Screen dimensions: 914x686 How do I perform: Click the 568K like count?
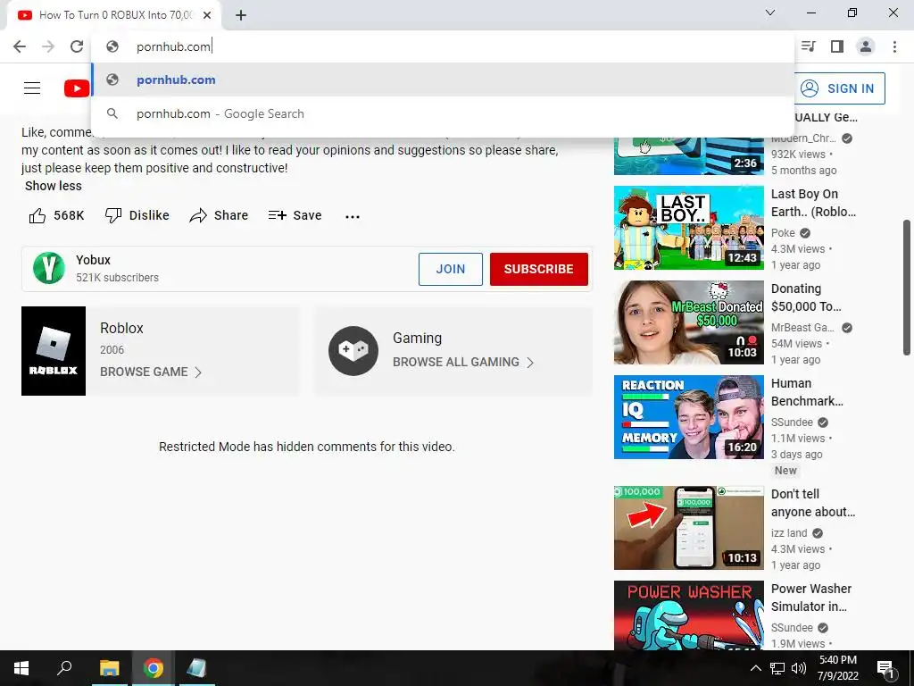point(69,215)
